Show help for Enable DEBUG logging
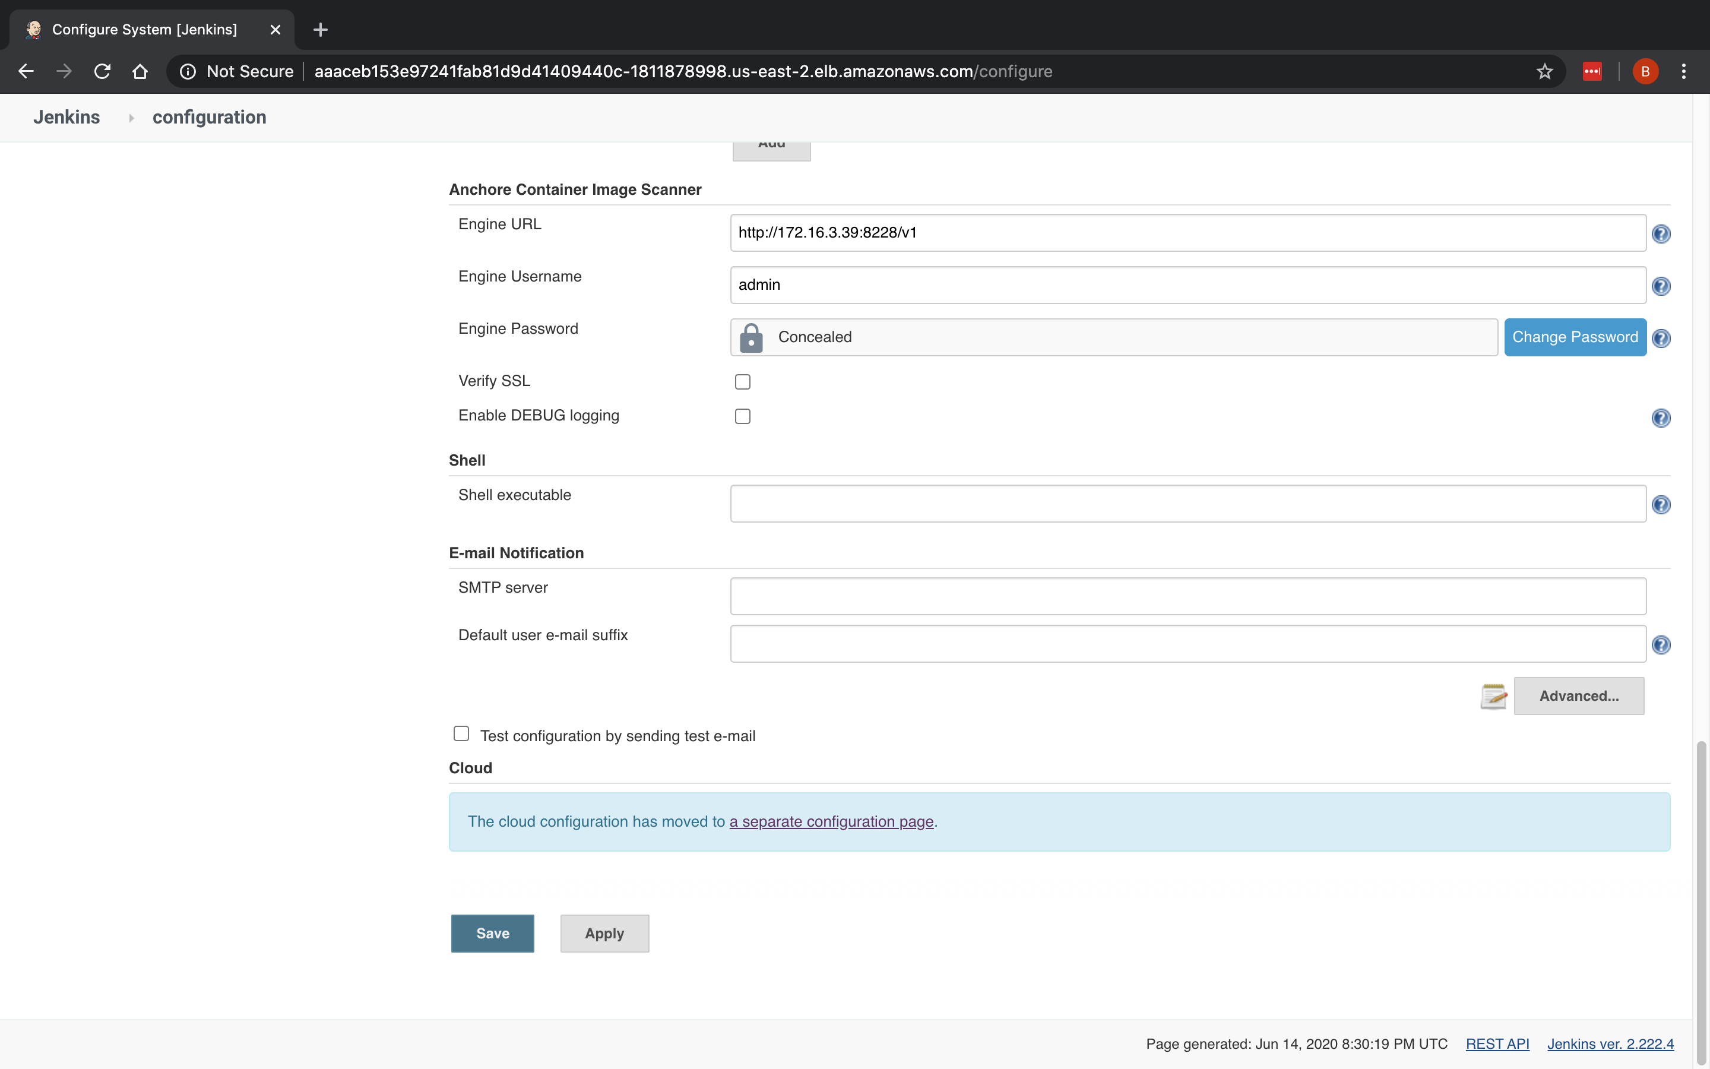This screenshot has width=1710, height=1069. tap(1661, 418)
